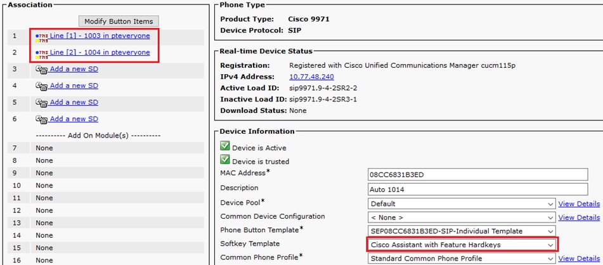This screenshot has height=265, width=603.
Task: Click the line icon beside Line [1] 1003
Action: click(42, 37)
